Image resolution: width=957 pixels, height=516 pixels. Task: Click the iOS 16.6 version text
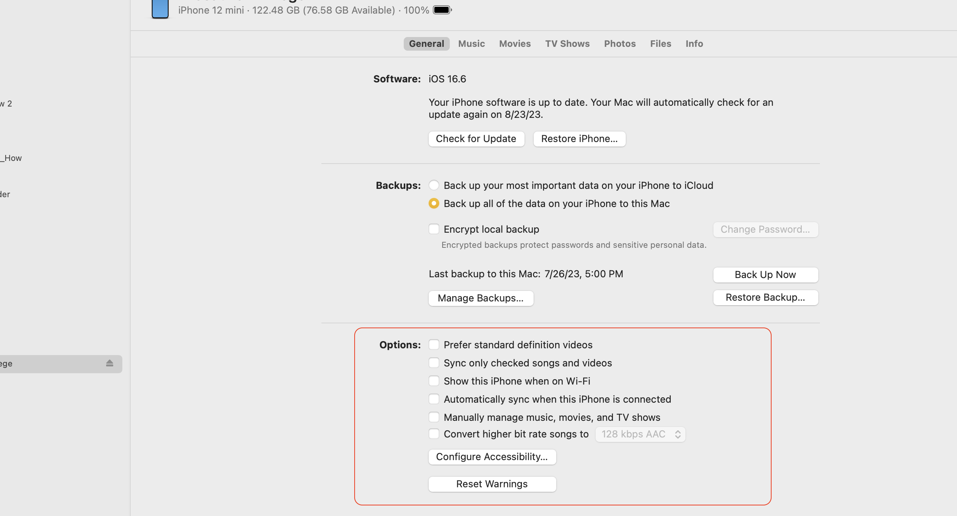[447, 79]
